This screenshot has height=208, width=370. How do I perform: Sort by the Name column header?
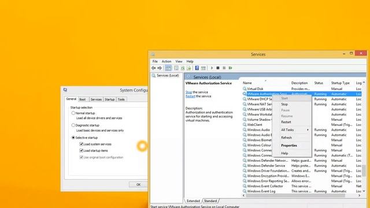coord(266,83)
